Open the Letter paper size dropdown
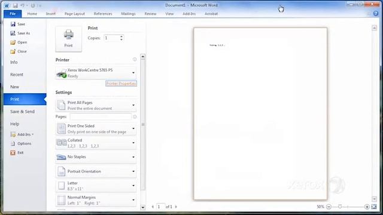 tap(96, 186)
